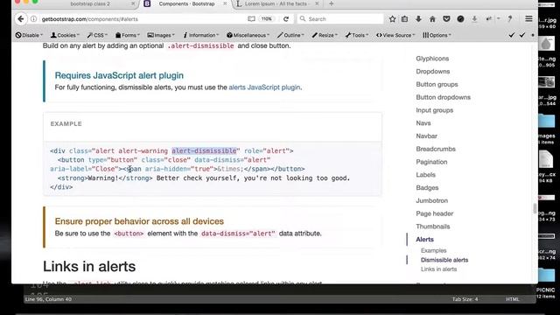560x315 pixels.
Task: Open Examples sub-link under Alerts
Action: [433, 250]
